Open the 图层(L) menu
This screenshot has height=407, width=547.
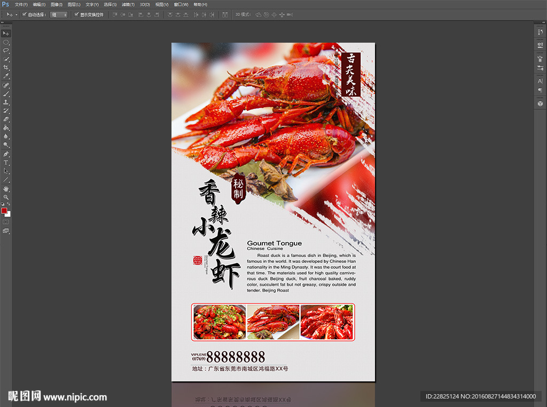pos(74,4)
